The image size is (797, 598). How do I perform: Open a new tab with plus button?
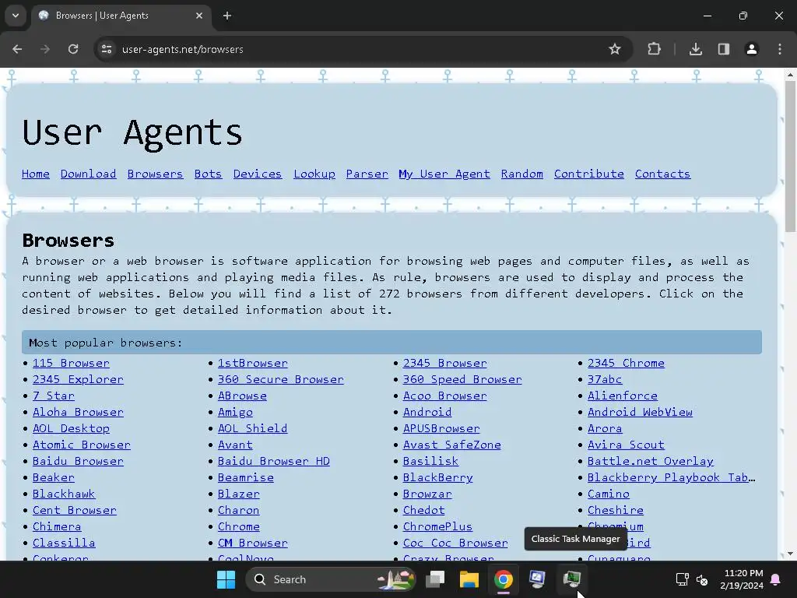(227, 16)
